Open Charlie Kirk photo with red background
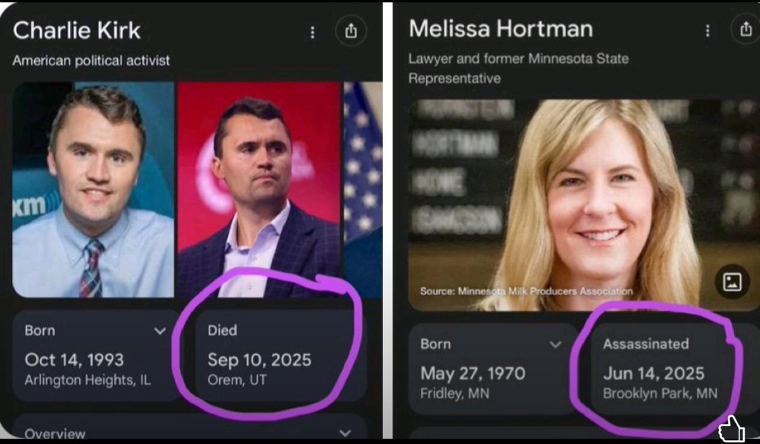Viewport: 760px width, 444px height. point(259,189)
